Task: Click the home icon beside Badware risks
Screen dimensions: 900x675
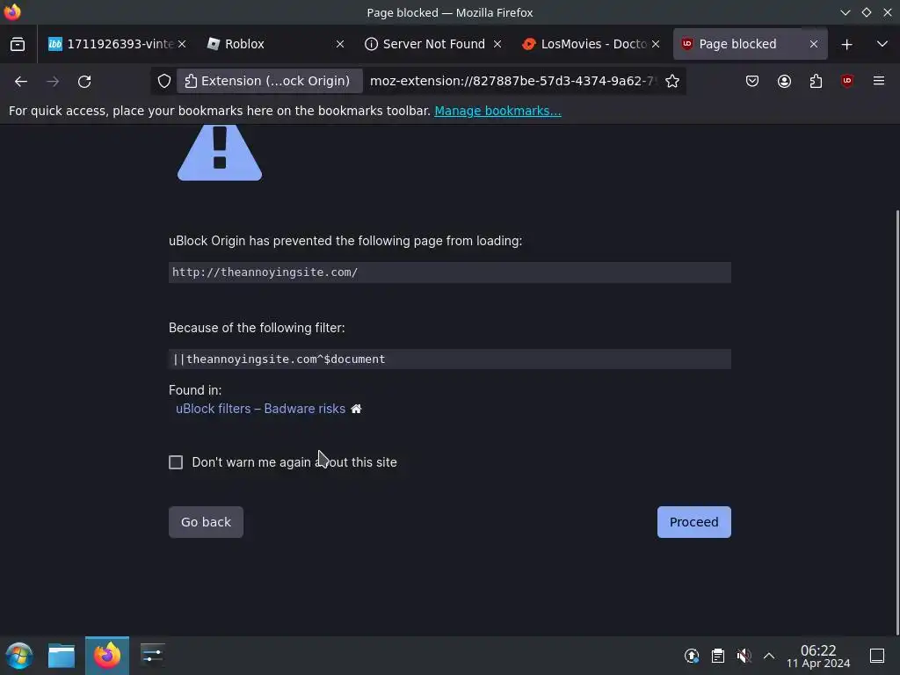Action: click(356, 409)
